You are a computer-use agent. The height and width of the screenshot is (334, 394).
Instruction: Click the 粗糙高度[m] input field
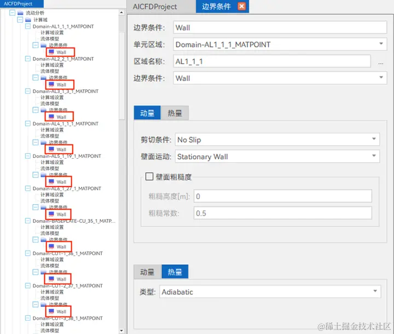point(283,197)
